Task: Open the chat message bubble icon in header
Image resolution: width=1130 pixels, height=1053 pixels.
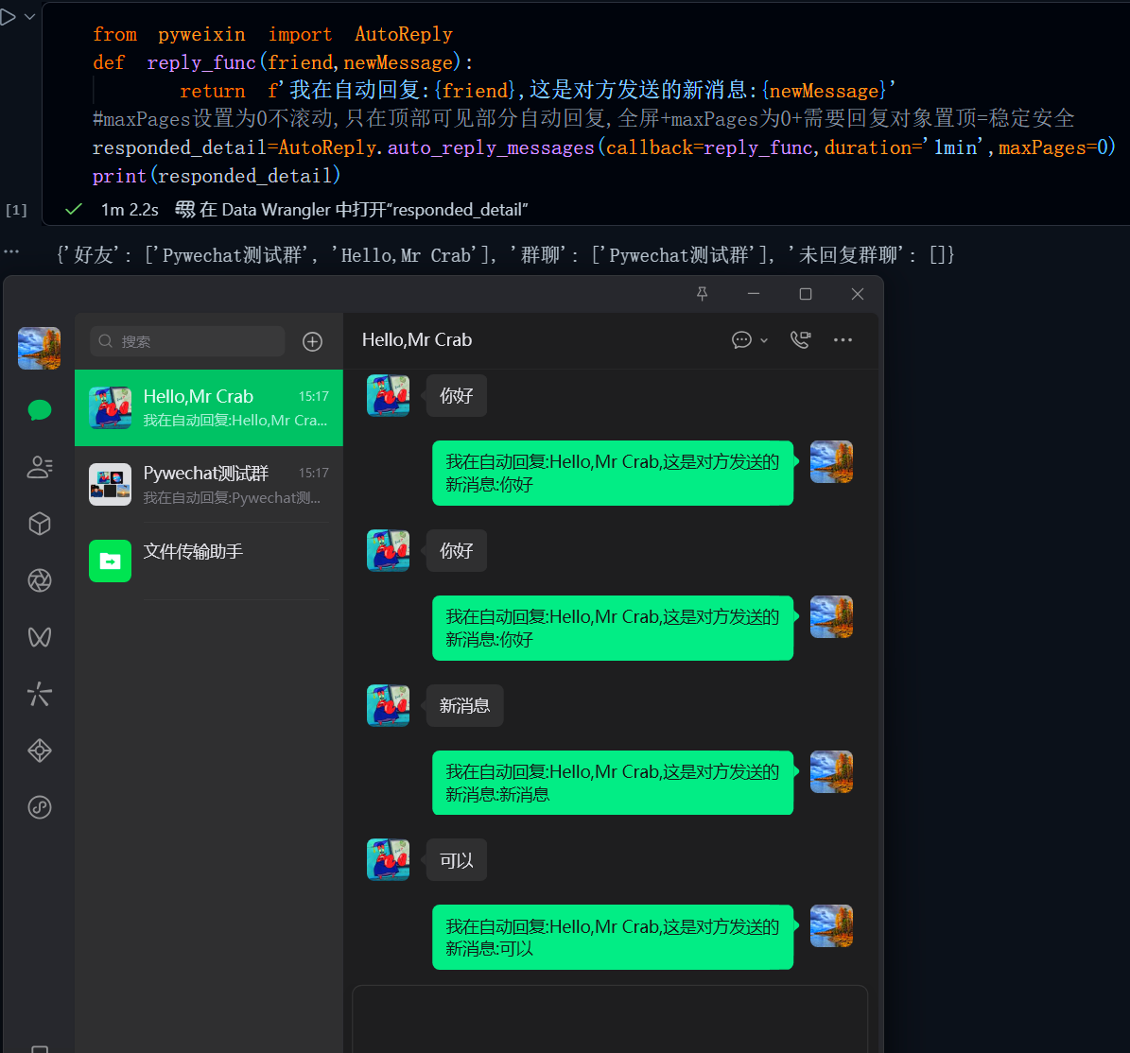Action: point(741,340)
